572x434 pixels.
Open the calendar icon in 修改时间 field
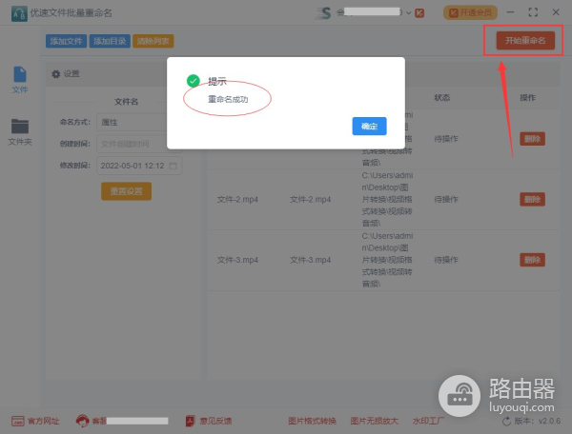pos(174,166)
